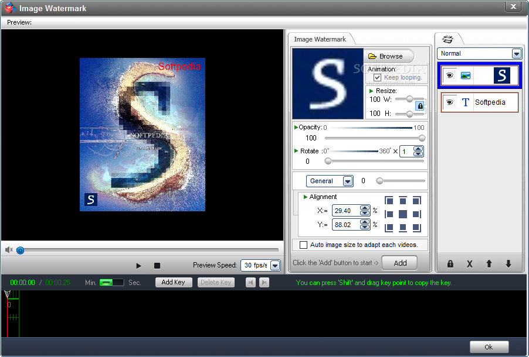This screenshot has height=357, width=529.
Task: Click the image layer type icon
Action: [x=466, y=75]
